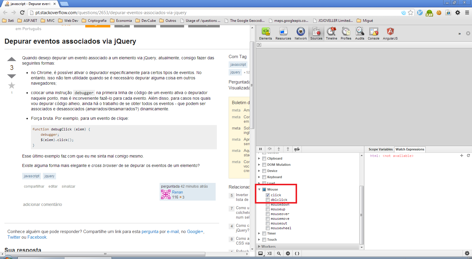
Task: Open the Timeline panel in DevTools
Action: pos(331,34)
